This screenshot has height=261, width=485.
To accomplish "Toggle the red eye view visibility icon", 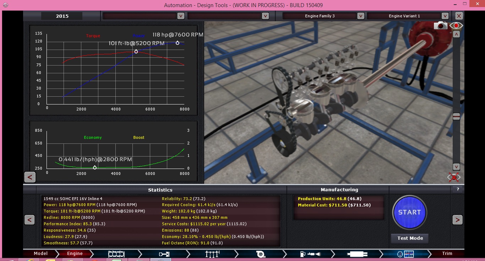I will [x=456, y=25].
